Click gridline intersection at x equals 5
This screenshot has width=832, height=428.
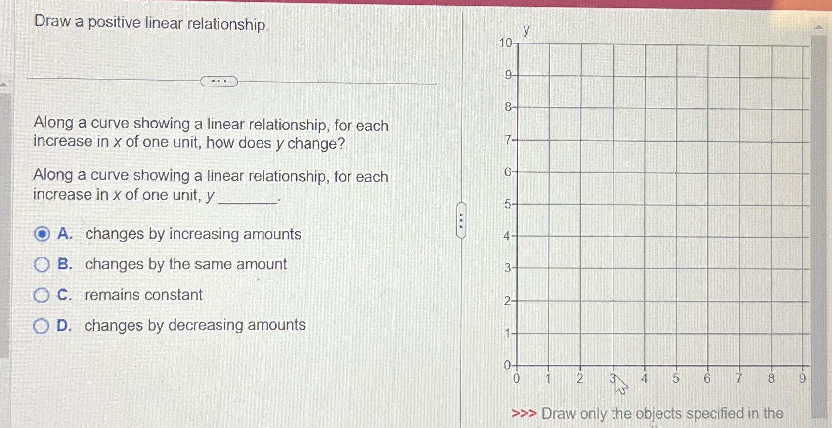675,204
